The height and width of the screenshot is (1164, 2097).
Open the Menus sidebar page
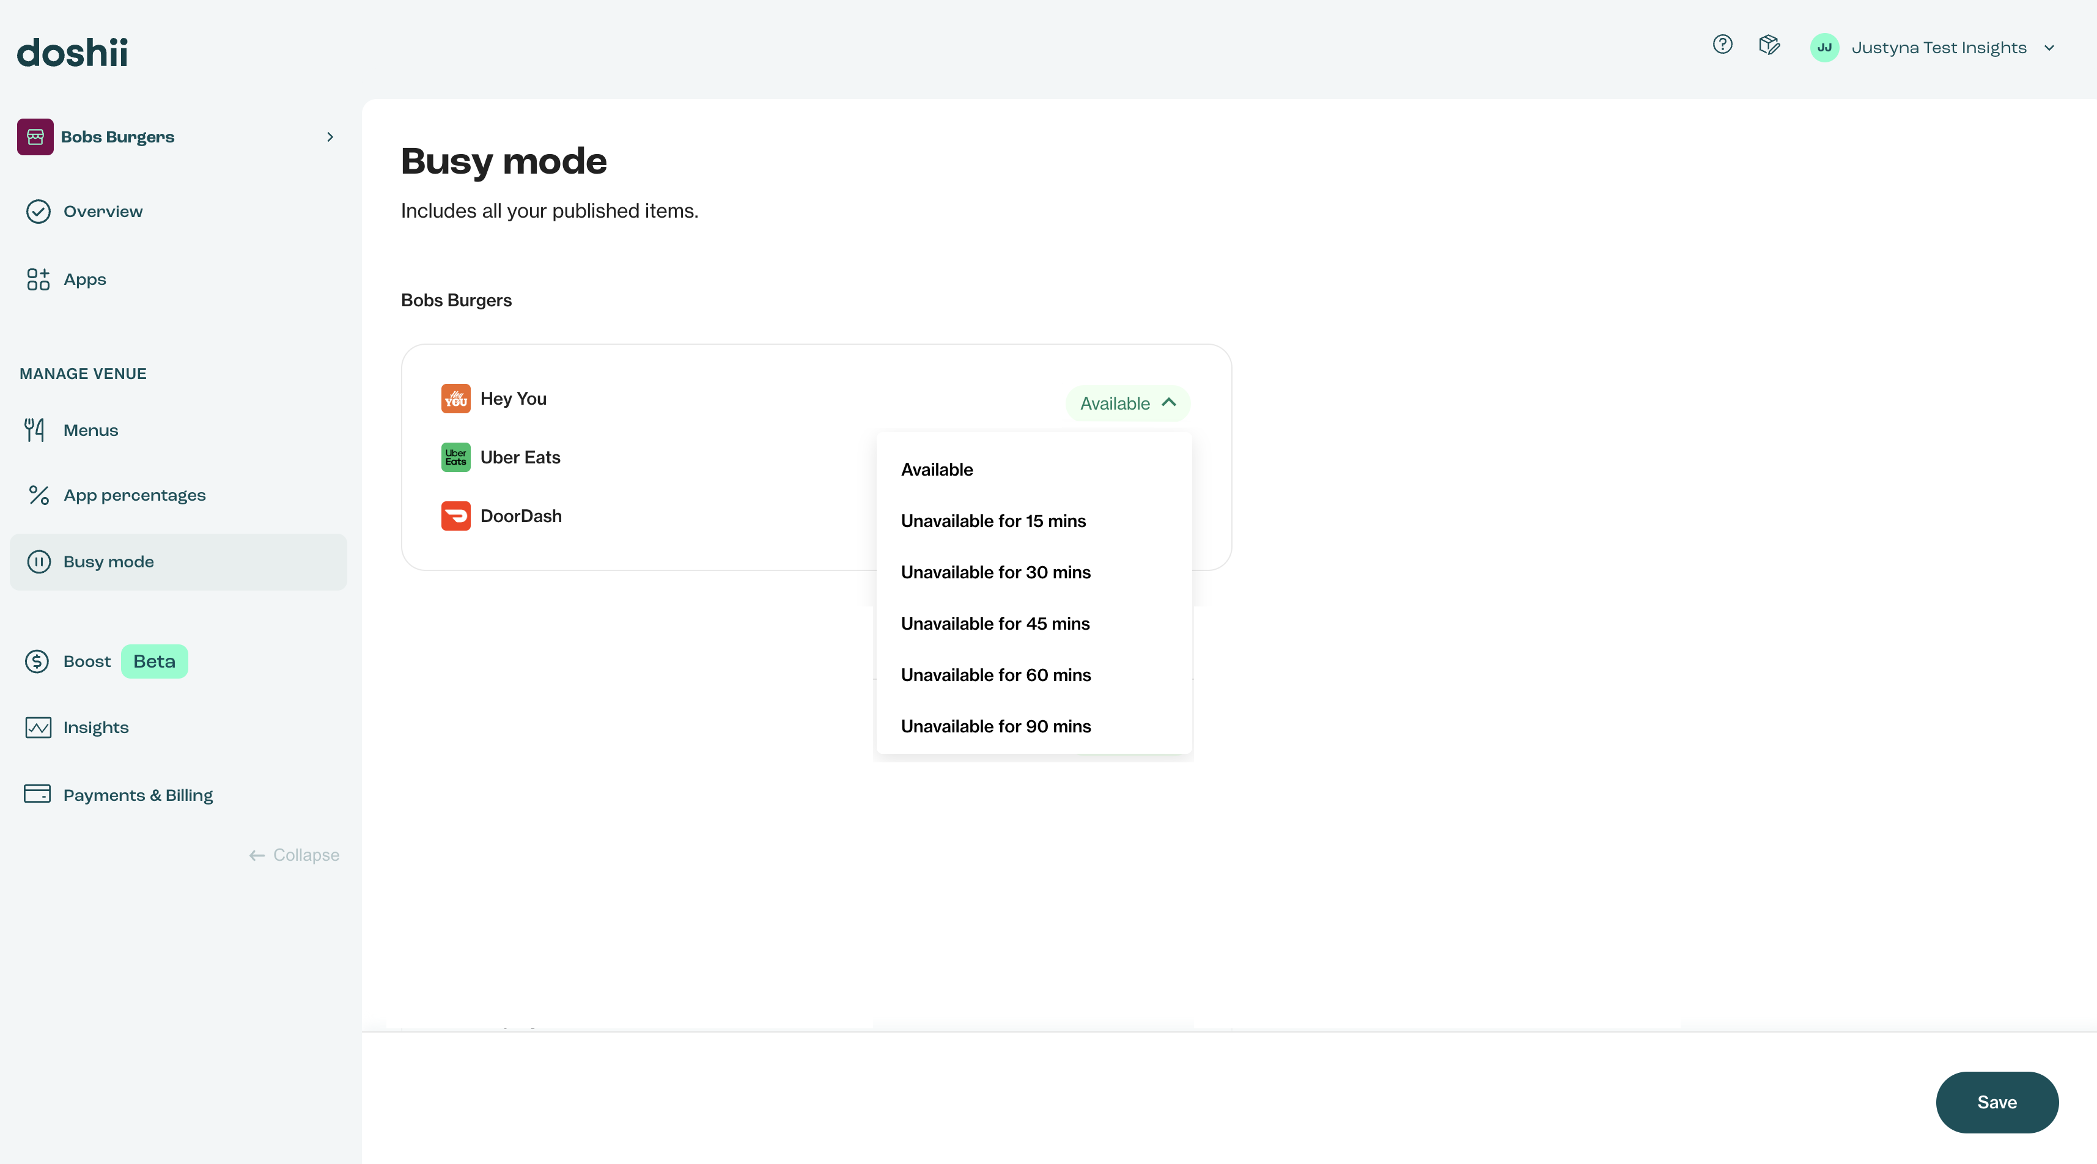[x=90, y=430]
